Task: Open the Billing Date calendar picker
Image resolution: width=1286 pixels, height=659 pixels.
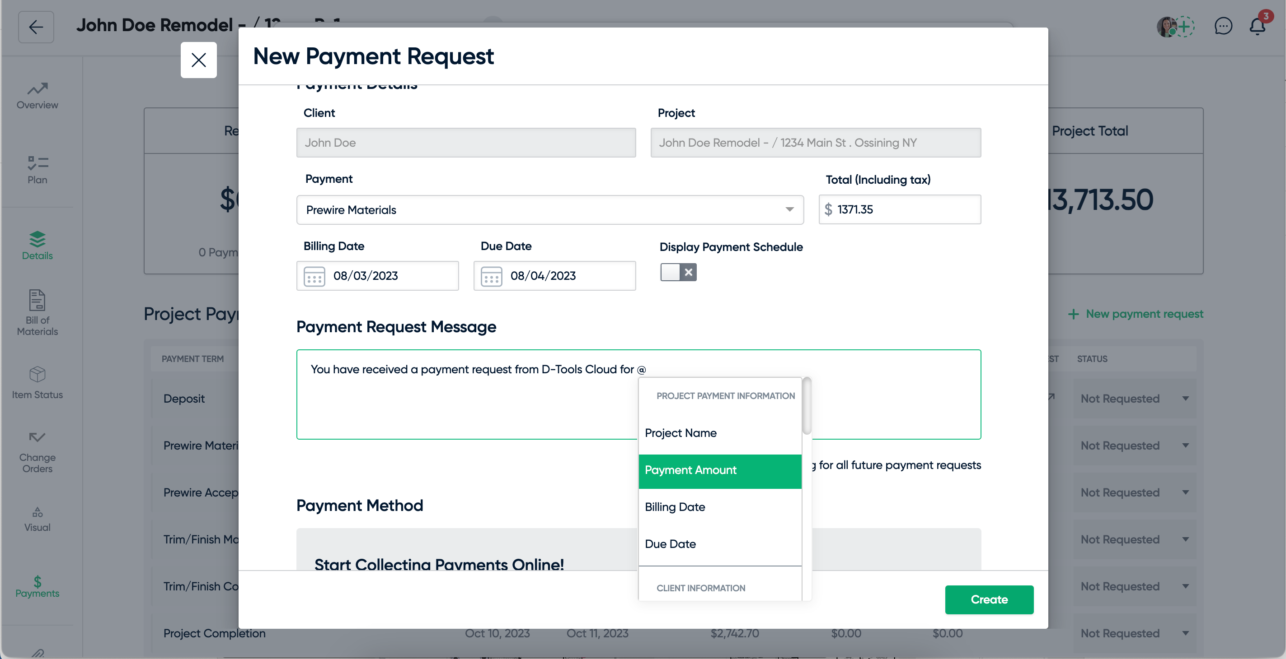Action: point(314,276)
